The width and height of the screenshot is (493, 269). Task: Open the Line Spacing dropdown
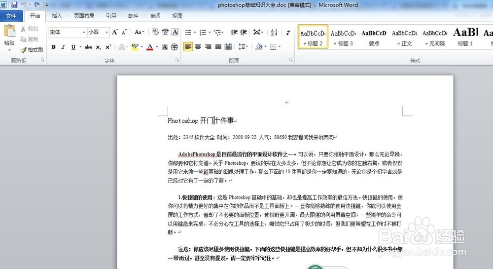(243, 47)
